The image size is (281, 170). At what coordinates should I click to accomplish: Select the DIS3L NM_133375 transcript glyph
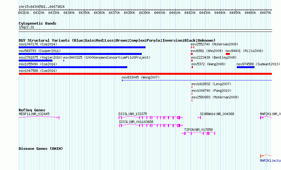coord(151,118)
